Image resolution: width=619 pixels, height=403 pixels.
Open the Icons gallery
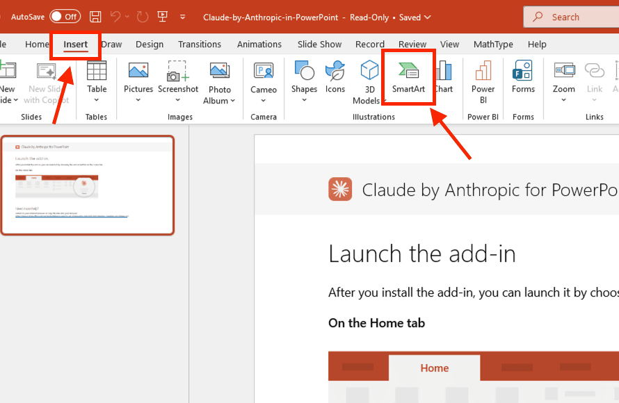[x=335, y=77]
